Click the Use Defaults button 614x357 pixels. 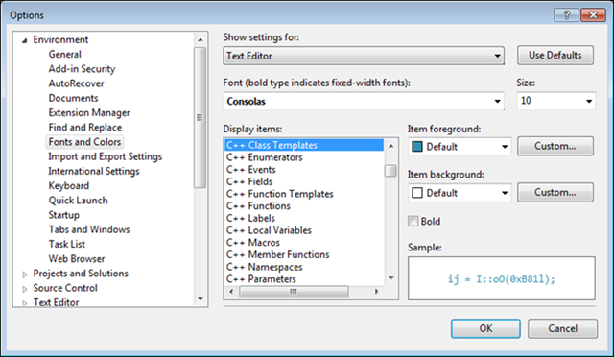coord(555,56)
